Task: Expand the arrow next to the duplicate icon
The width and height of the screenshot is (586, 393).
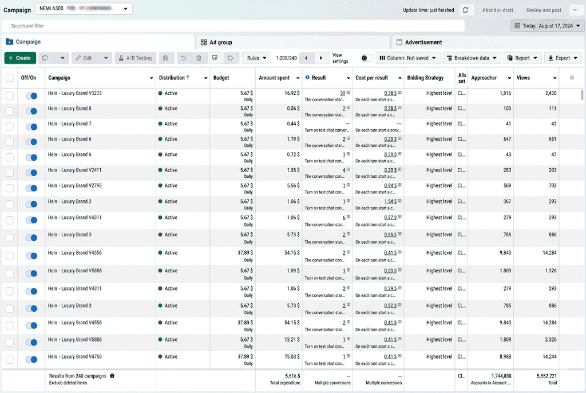Action: (x=62, y=58)
